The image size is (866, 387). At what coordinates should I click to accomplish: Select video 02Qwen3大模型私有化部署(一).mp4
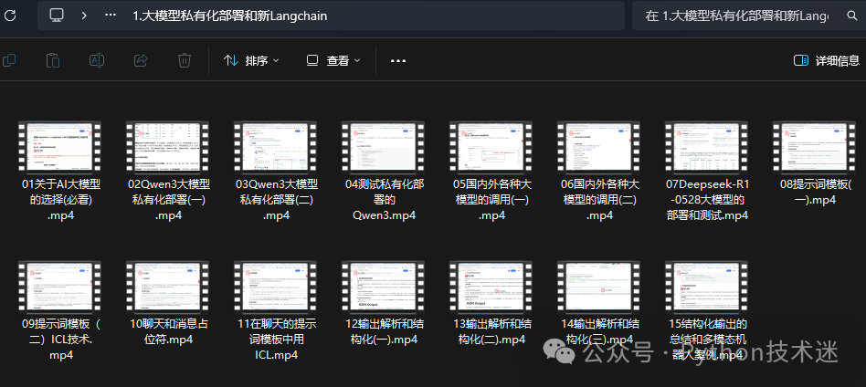click(x=168, y=172)
